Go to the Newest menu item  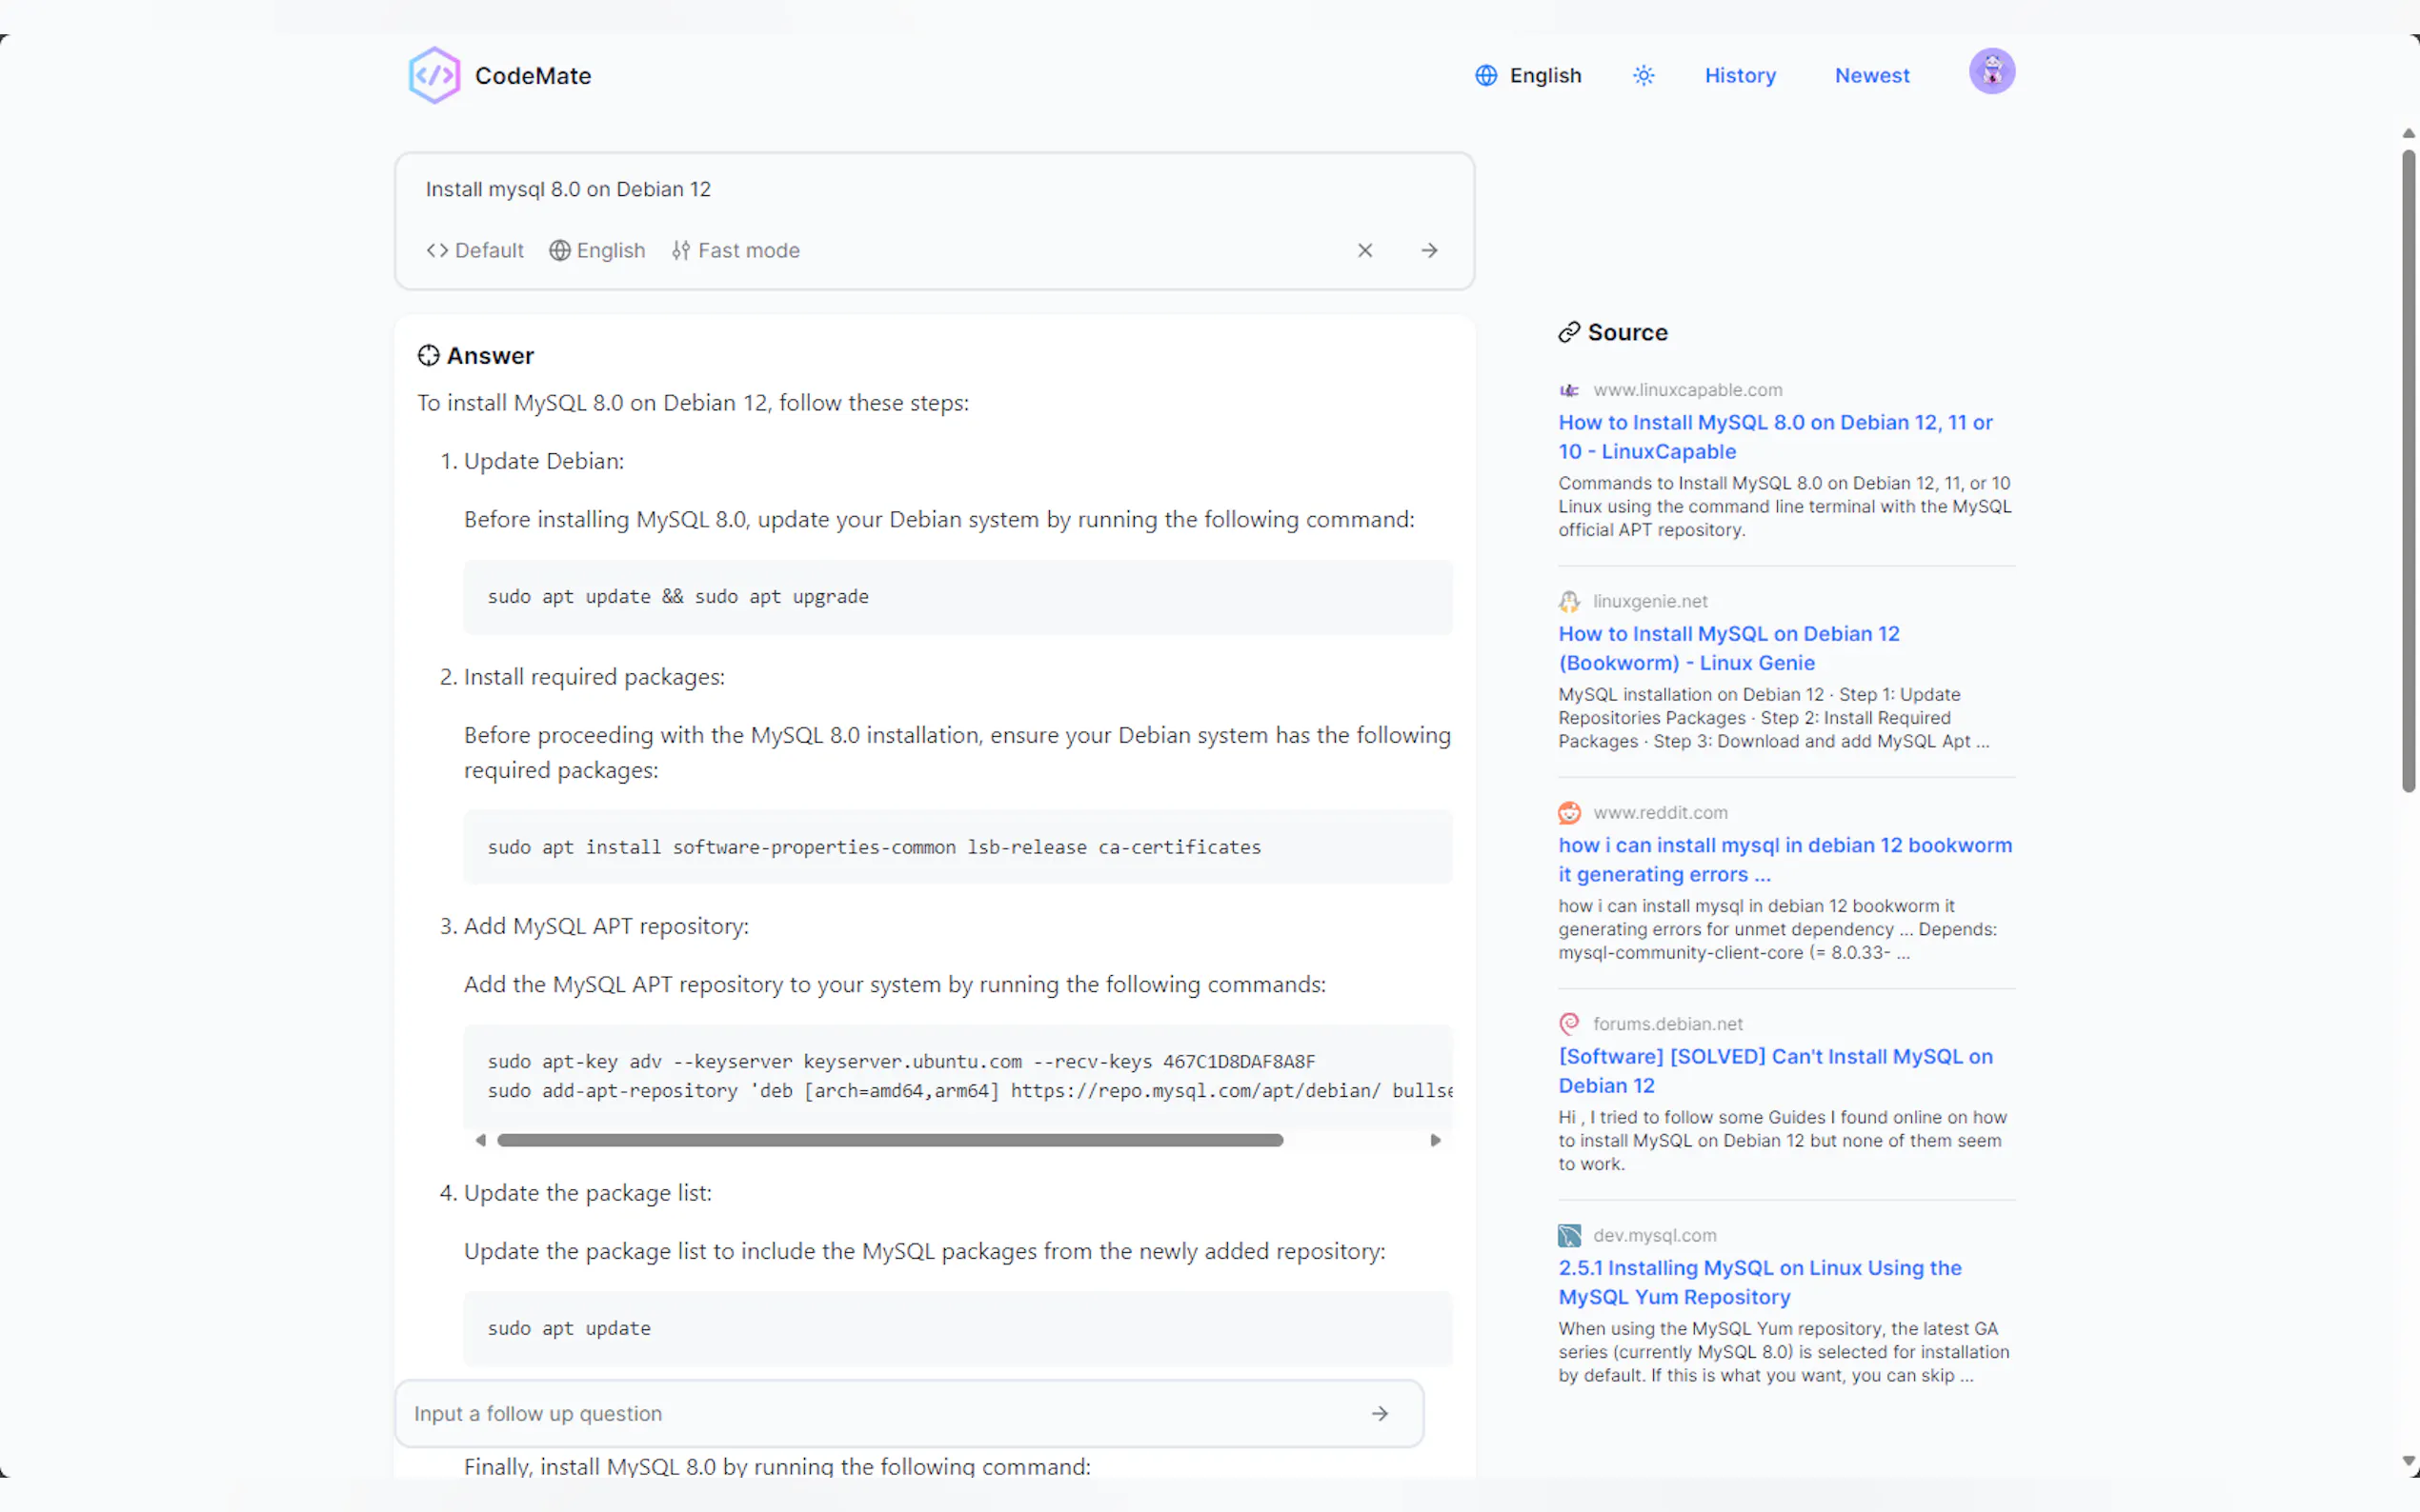tap(1871, 75)
